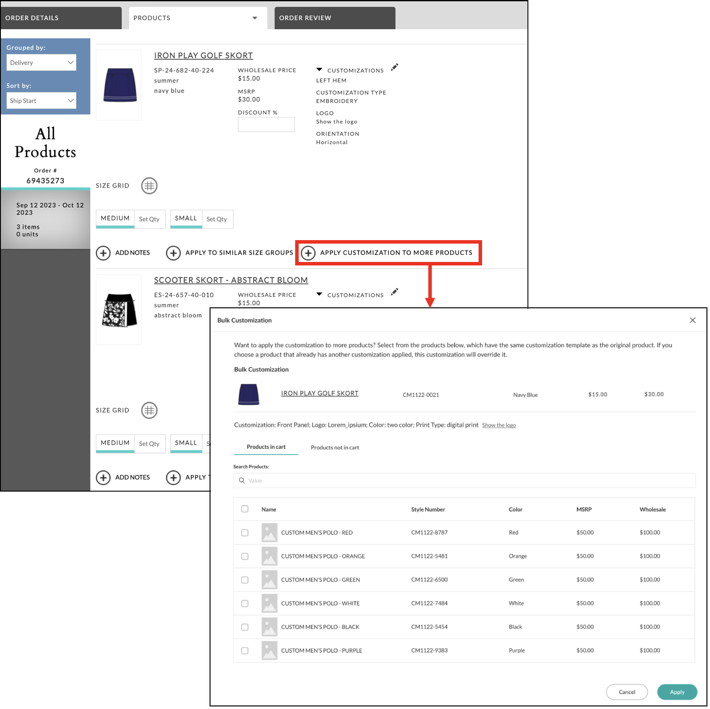Open the Products not in cart tab
This screenshot has height=709, width=710.
click(x=334, y=447)
